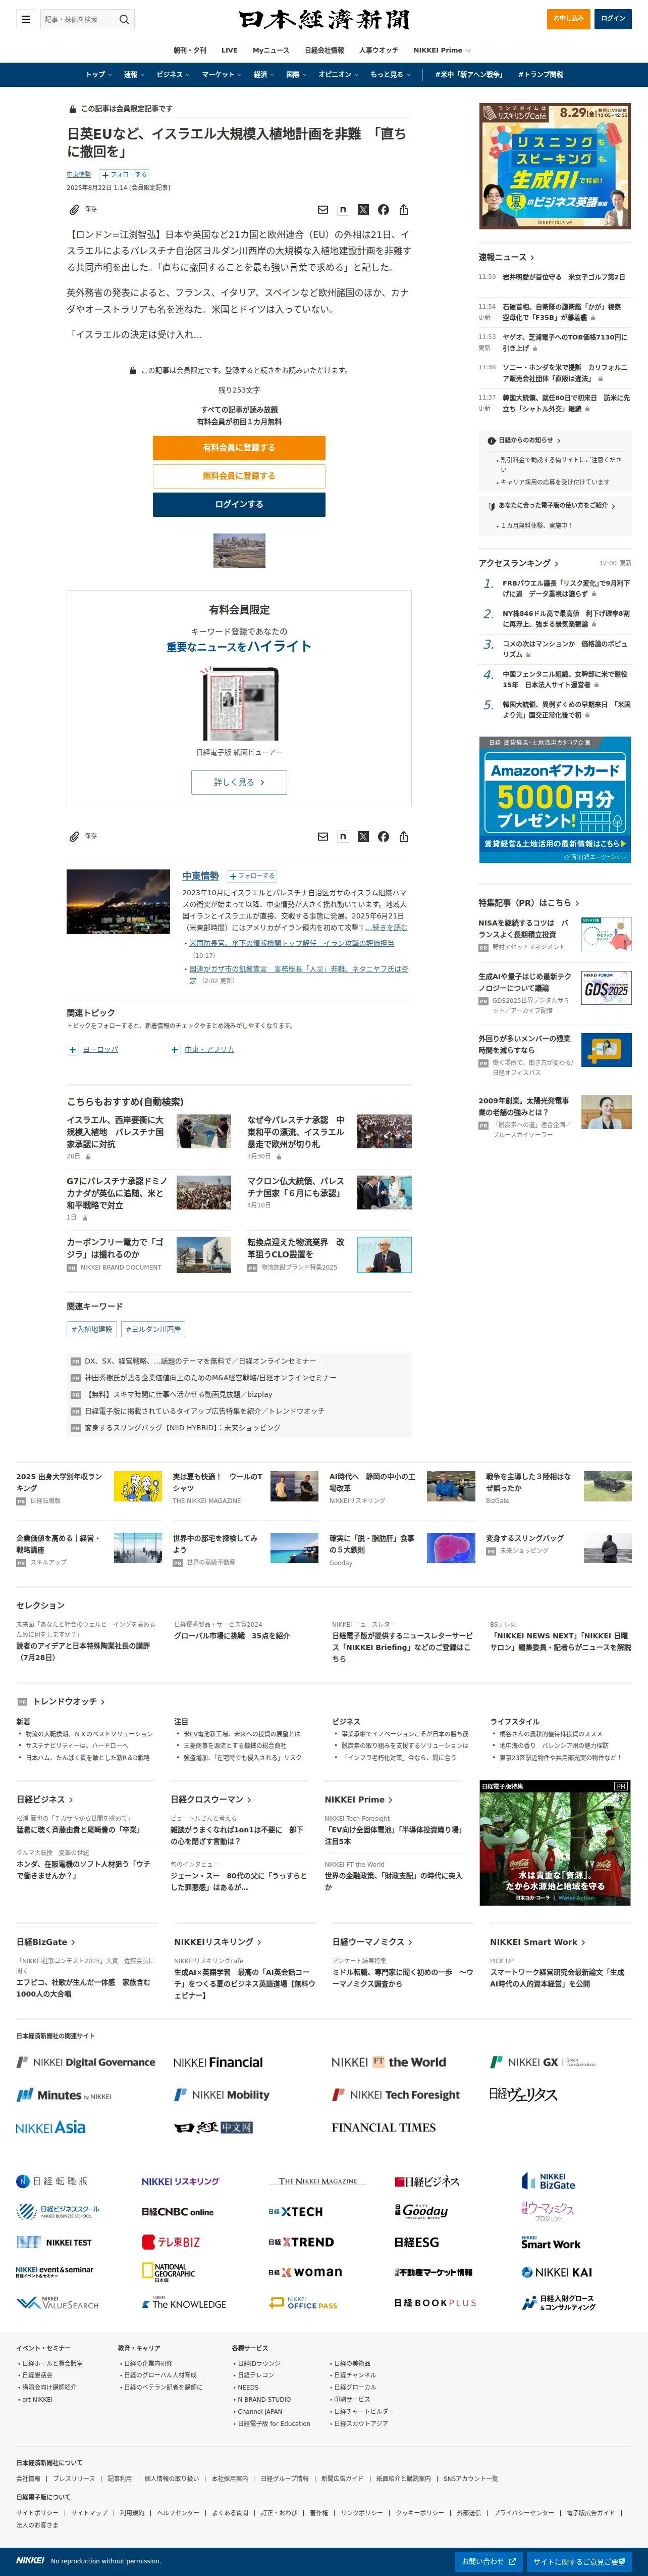Screen dimensions: 648x2576
Task: Open the NIKKEI KAI logo
Action: (x=556, y=2273)
